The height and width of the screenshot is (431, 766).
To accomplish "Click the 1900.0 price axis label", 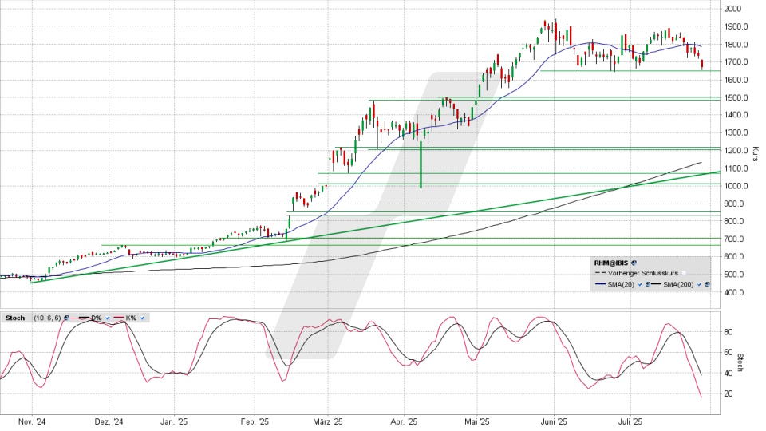I will [736, 26].
